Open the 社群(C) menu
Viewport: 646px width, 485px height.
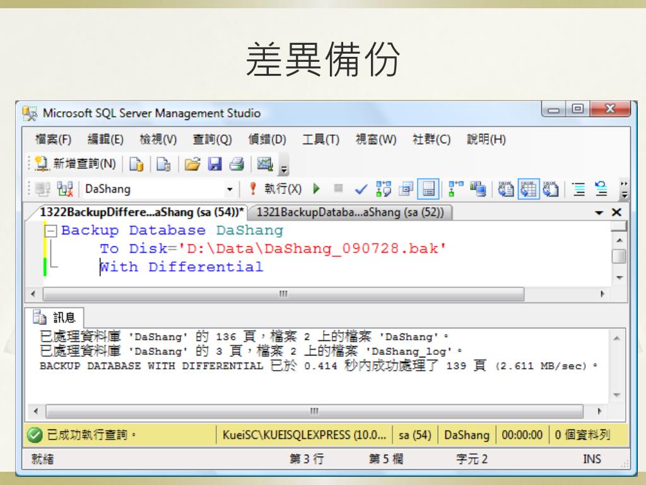(432, 140)
